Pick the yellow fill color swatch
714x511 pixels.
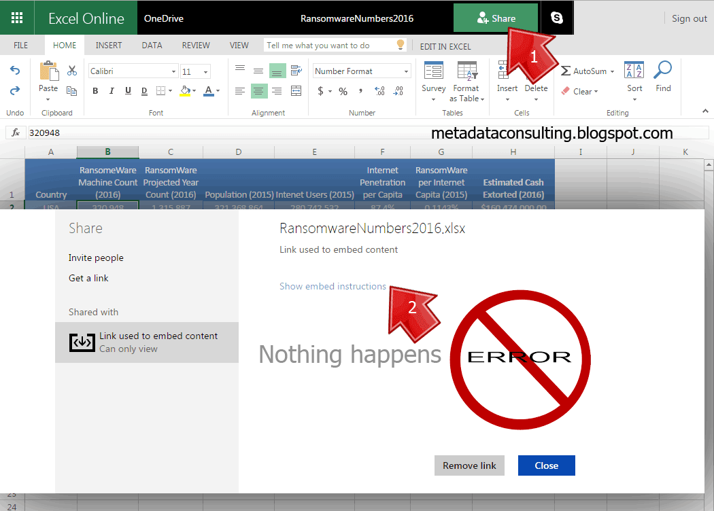pos(185,91)
